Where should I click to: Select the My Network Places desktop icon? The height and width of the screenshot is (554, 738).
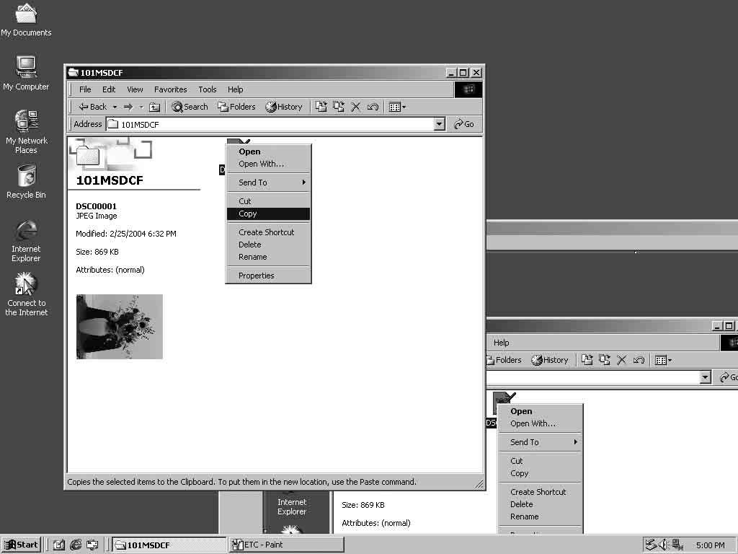(x=27, y=132)
